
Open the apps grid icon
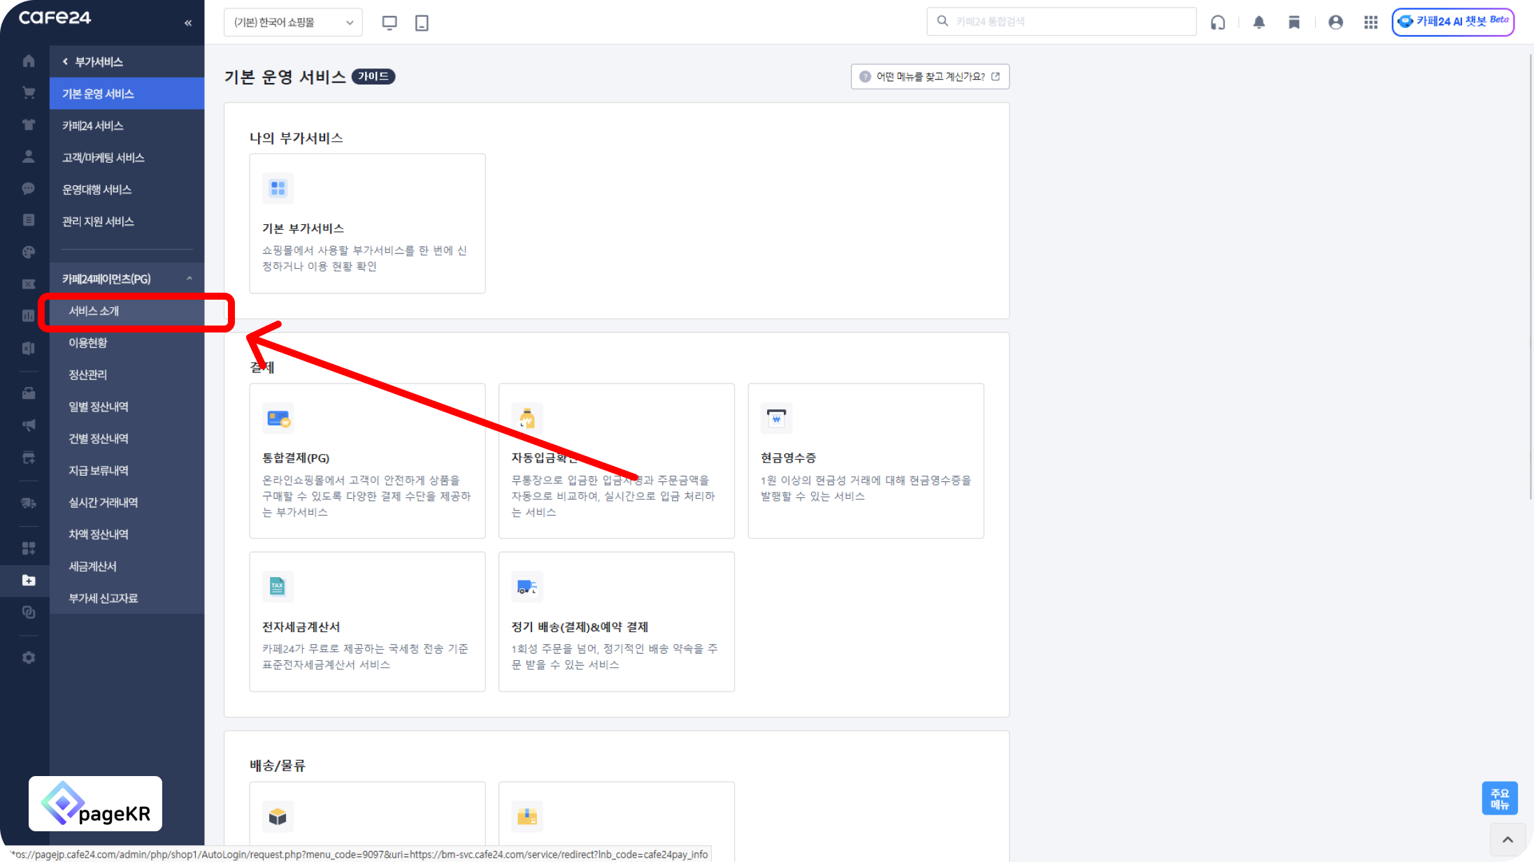(1370, 22)
